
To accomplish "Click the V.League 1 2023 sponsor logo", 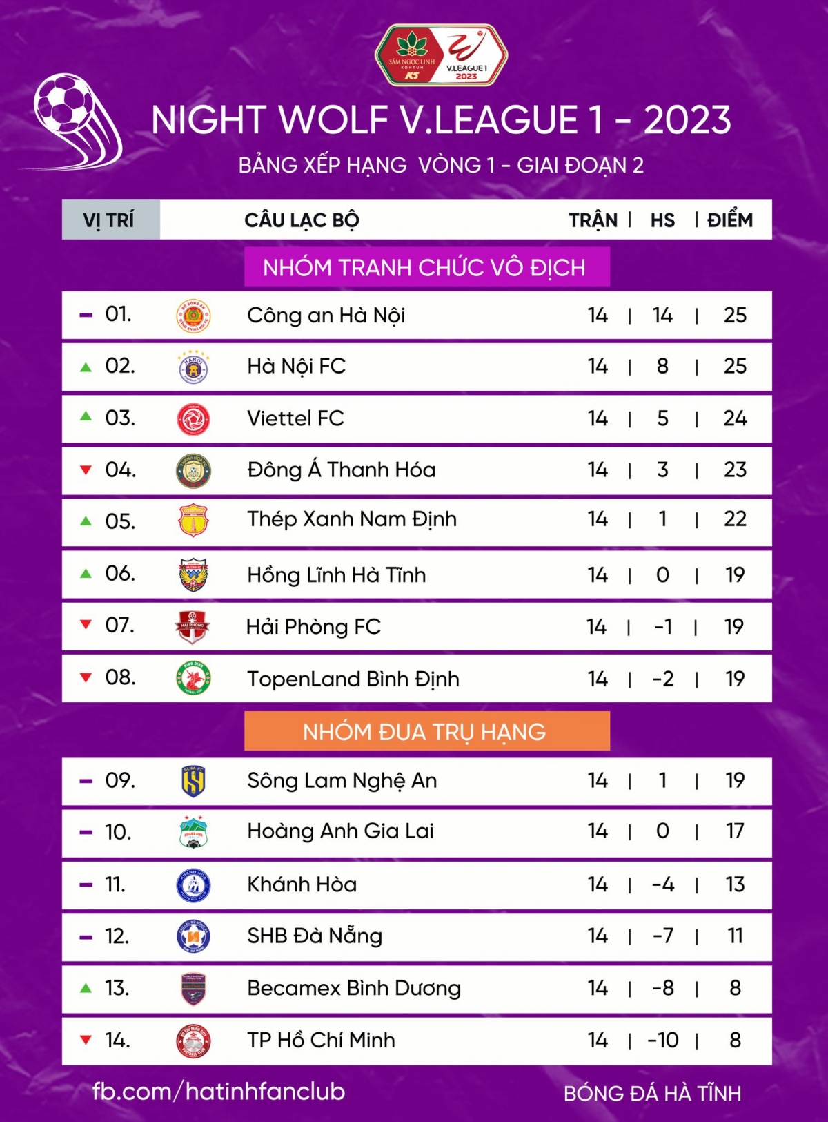I will pos(442,55).
